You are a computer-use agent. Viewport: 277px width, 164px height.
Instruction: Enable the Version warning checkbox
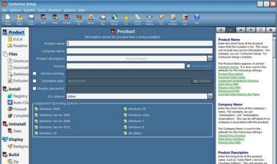point(35,73)
